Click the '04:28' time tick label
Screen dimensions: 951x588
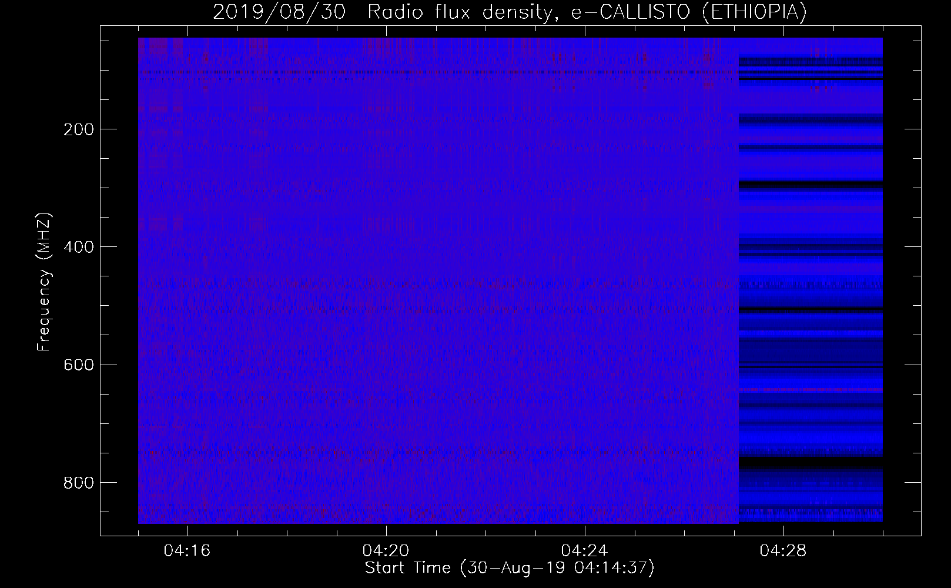click(x=783, y=551)
